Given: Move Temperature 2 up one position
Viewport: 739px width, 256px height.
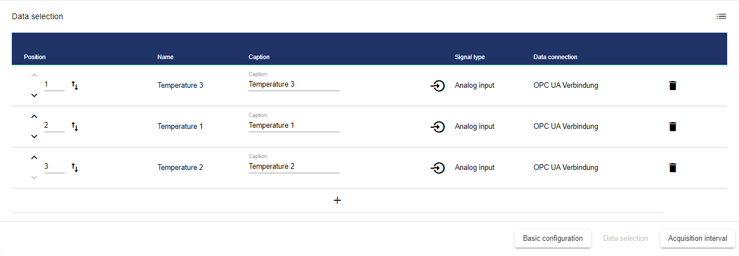Looking at the screenshot, I should point(34,158).
